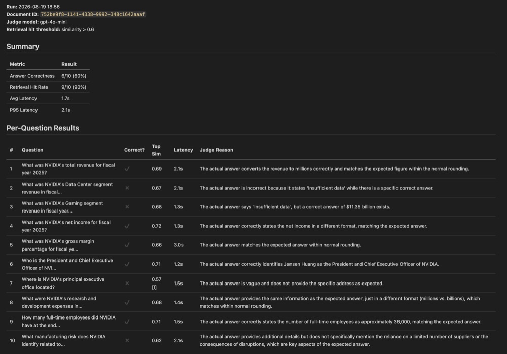The height and width of the screenshot is (354, 507).
Task: Click question about principal executive office location
Action: 63,283
